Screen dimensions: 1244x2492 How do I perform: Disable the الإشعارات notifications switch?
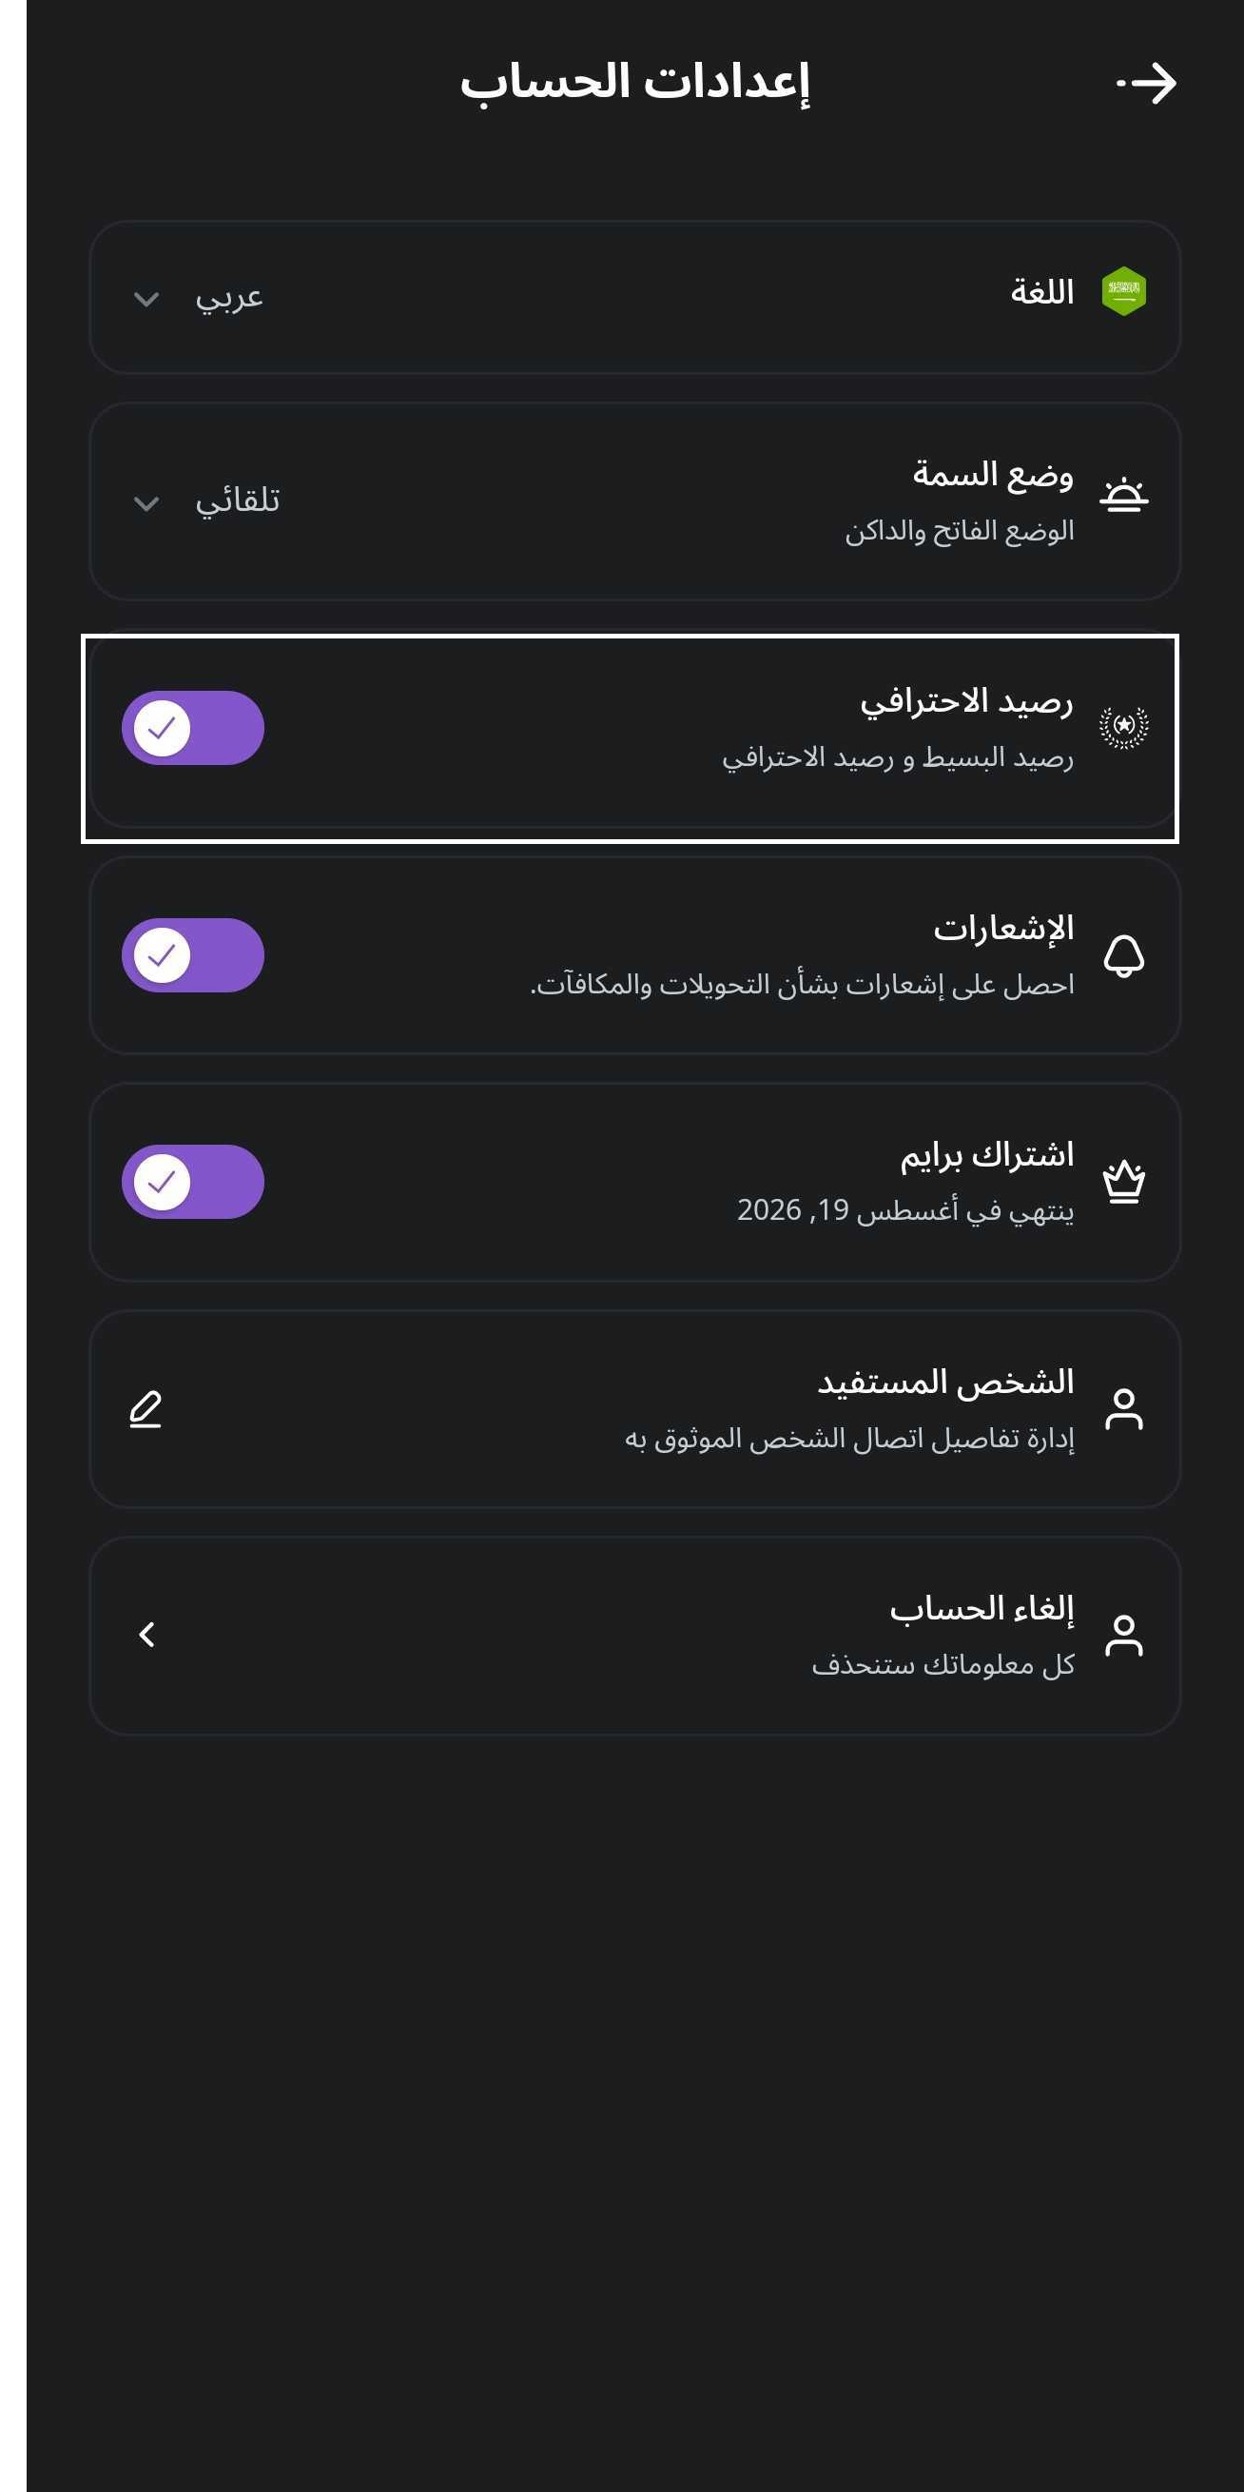(192, 954)
